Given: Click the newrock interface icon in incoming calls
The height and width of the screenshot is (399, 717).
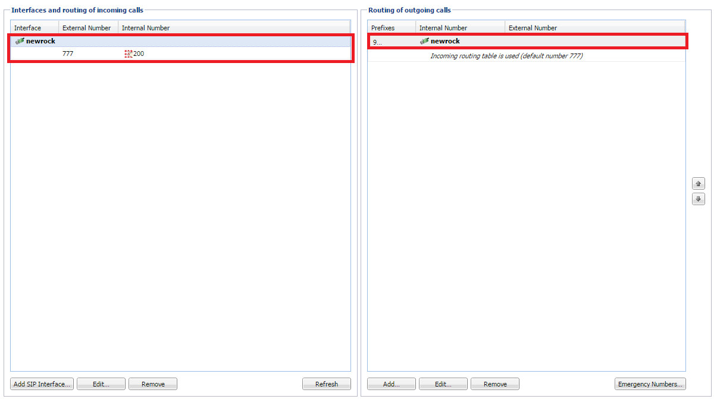Looking at the screenshot, I should click(x=20, y=42).
